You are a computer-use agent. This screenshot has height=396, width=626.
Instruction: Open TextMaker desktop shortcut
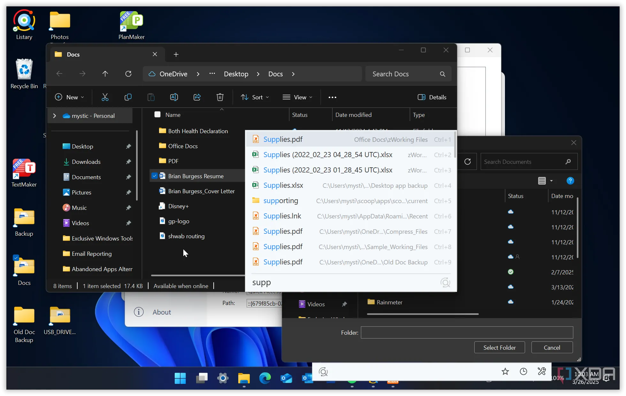pyautogui.click(x=24, y=173)
